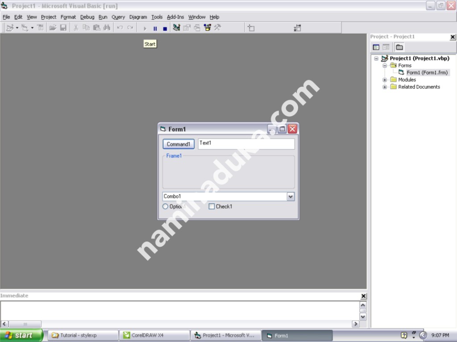Click the Cut scissors icon

pos(76,28)
